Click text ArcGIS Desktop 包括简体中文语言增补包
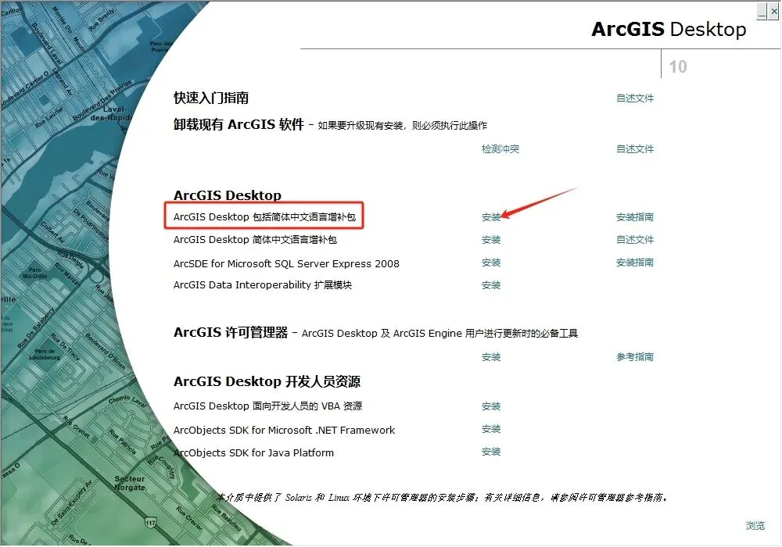This screenshot has width=782, height=547. 264,216
